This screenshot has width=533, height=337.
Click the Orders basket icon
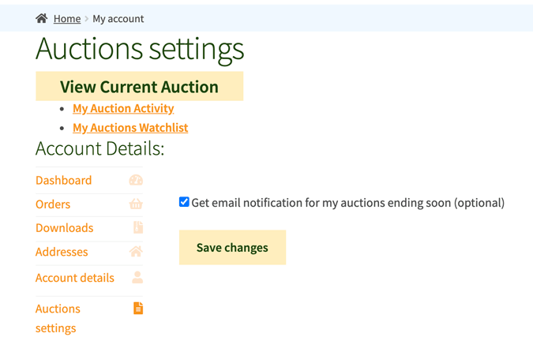tap(136, 204)
